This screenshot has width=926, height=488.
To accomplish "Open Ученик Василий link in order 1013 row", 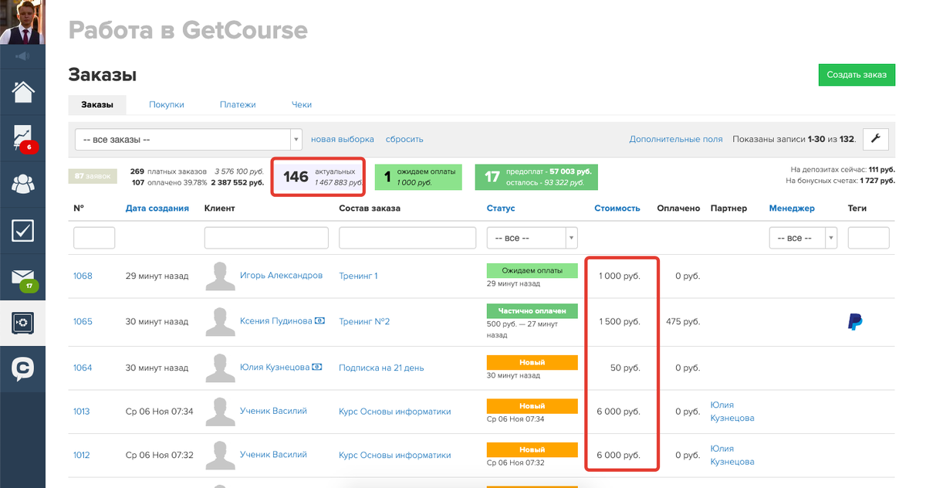I will click(x=273, y=411).
